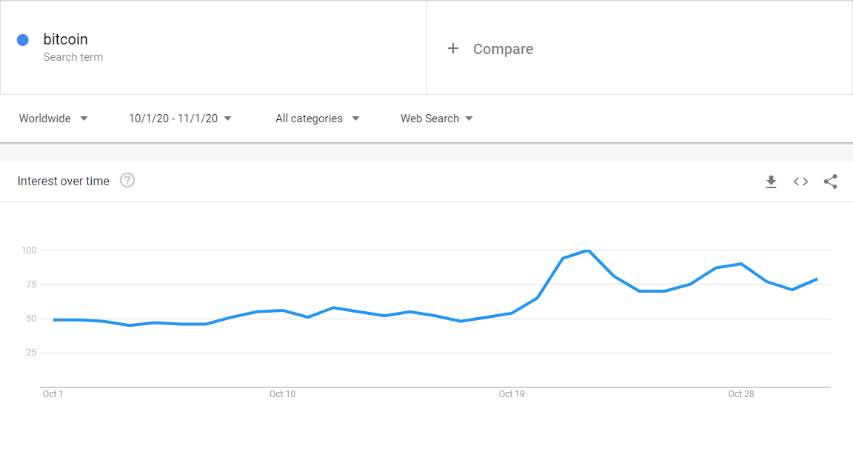
Task: Click the embed code icon
Action: tap(800, 182)
